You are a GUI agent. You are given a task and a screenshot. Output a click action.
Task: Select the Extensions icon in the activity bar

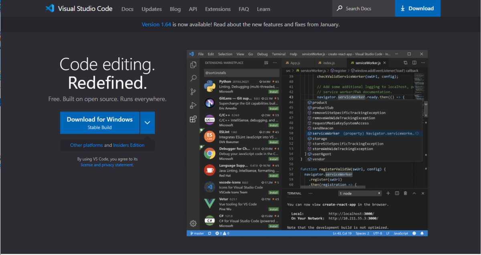pos(193,119)
